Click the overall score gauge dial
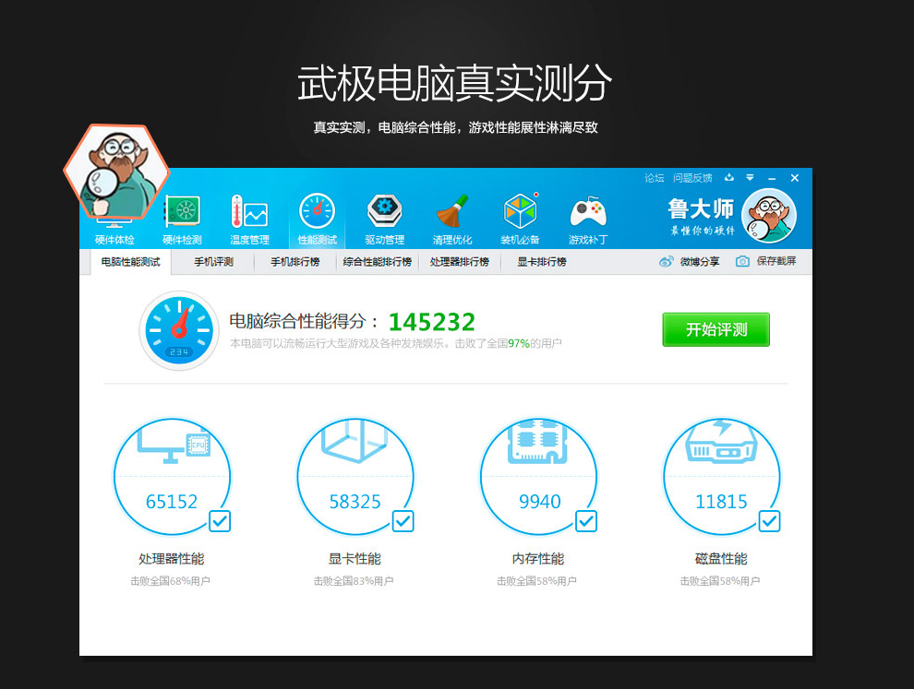This screenshot has height=689, width=914. [179, 330]
